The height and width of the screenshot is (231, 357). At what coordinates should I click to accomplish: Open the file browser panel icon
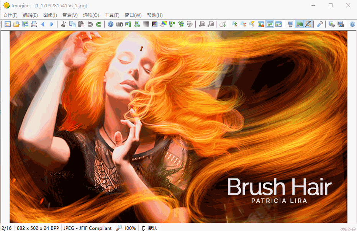pyautogui.click(x=8, y=24)
